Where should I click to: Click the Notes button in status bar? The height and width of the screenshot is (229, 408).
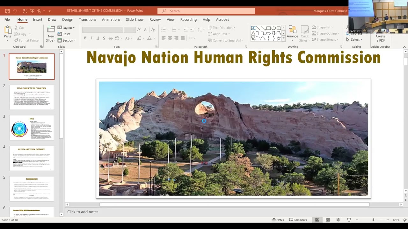point(278,220)
